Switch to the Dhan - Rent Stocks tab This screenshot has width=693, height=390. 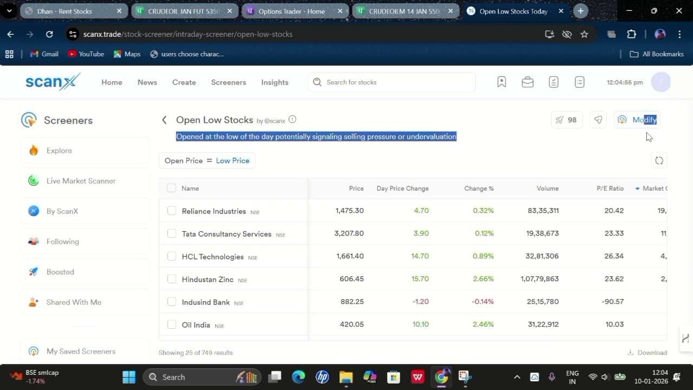pyautogui.click(x=74, y=11)
